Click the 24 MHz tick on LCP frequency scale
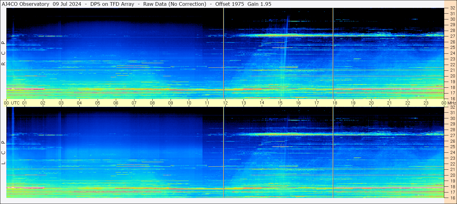457x204 pixels. pos(452,152)
